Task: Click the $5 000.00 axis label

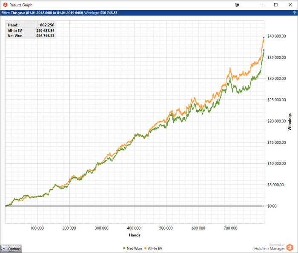Action: 275,185
